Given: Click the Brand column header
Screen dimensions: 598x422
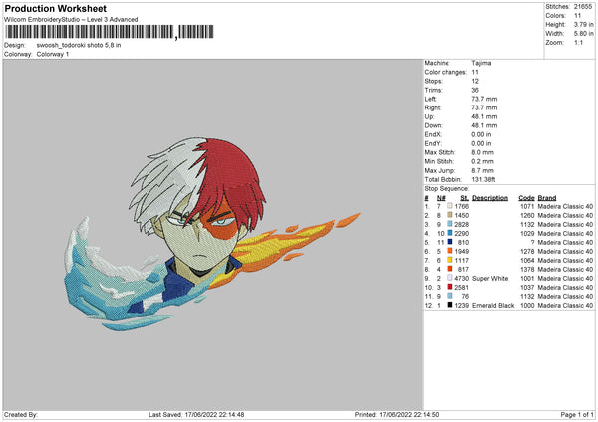Looking at the screenshot, I should click(x=547, y=198).
